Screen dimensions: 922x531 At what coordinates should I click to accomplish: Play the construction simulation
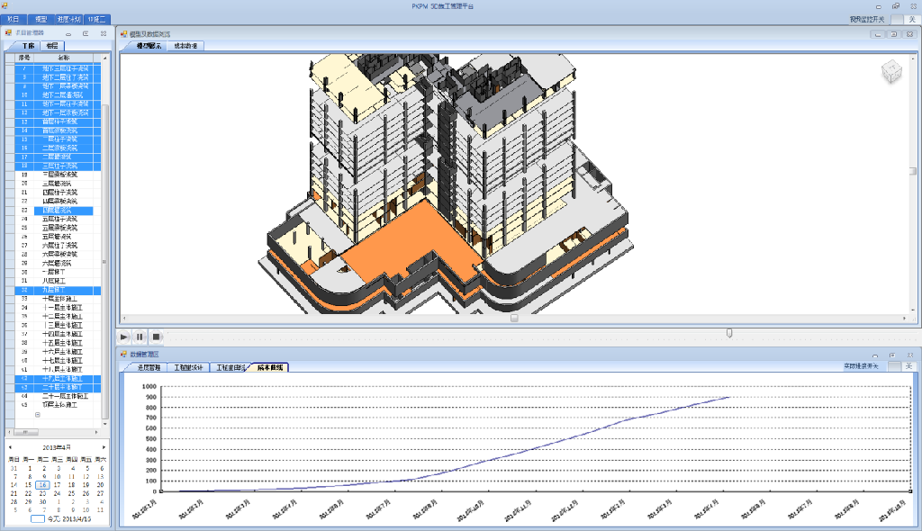(x=123, y=337)
